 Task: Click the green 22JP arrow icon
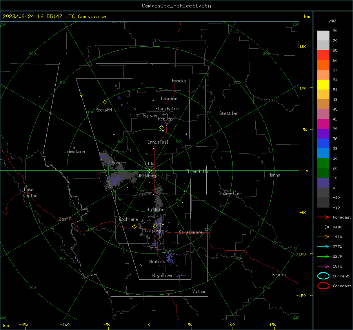[x=323, y=256]
